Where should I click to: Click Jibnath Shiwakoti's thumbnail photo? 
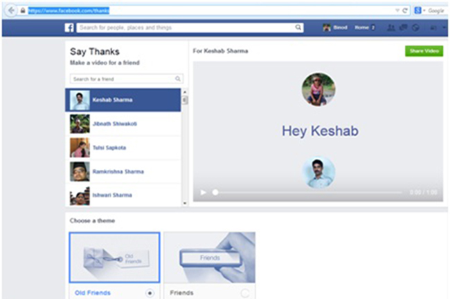(x=80, y=124)
